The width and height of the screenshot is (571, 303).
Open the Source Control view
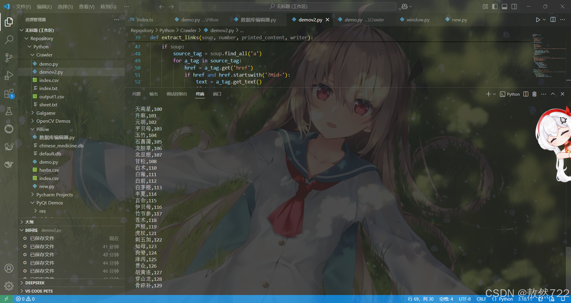pyautogui.click(x=9, y=57)
